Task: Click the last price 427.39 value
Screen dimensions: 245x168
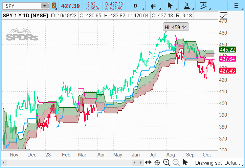Action: point(70,6)
